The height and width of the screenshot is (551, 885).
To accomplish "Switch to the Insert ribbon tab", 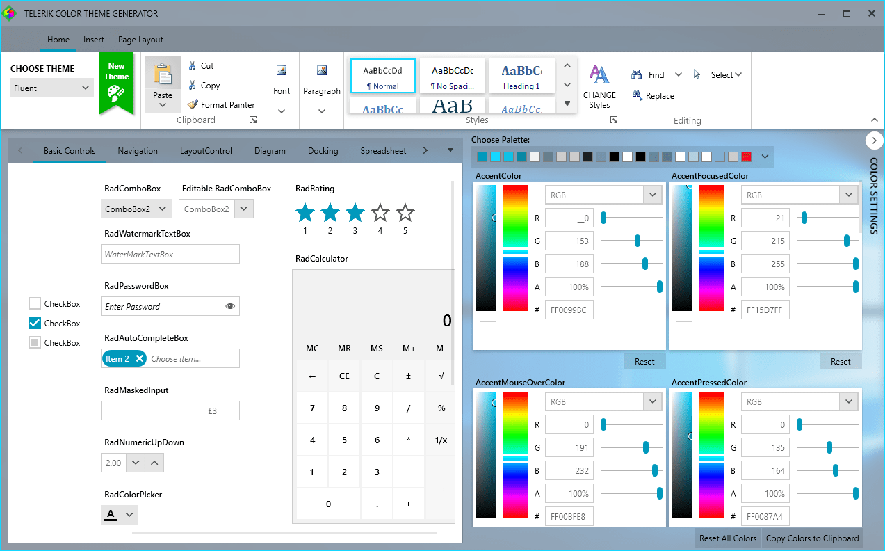I will (x=94, y=40).
